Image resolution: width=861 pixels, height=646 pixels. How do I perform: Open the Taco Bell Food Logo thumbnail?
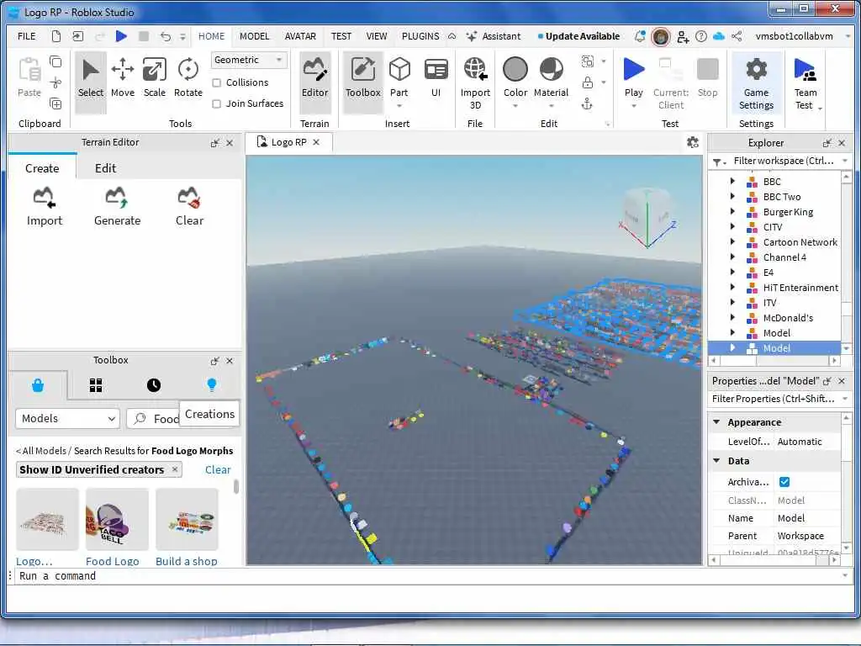(117, 519)
